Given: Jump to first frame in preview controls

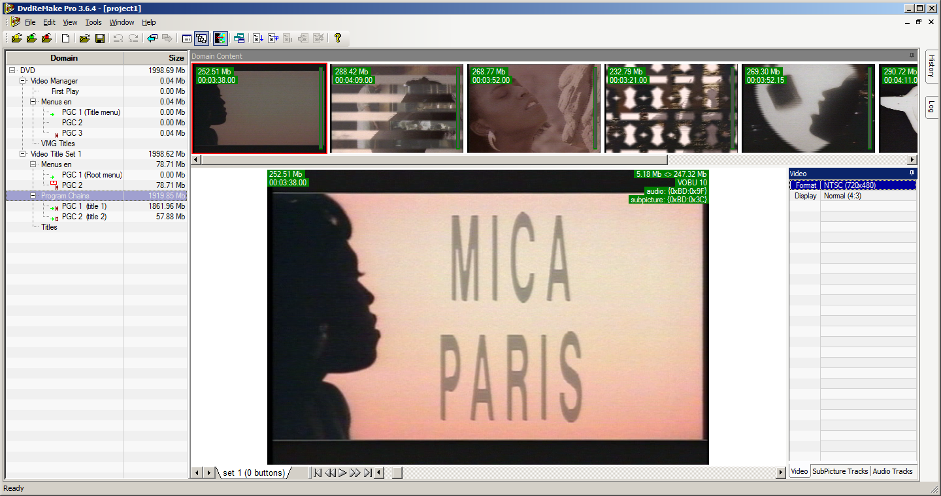Looking at the screenshot, I should click(318, 473).
